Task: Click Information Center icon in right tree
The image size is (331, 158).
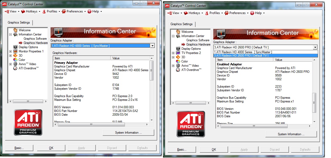Action: 178,36
